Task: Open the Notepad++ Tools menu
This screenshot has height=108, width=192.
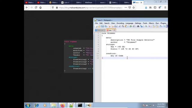Action: [145, 23]
